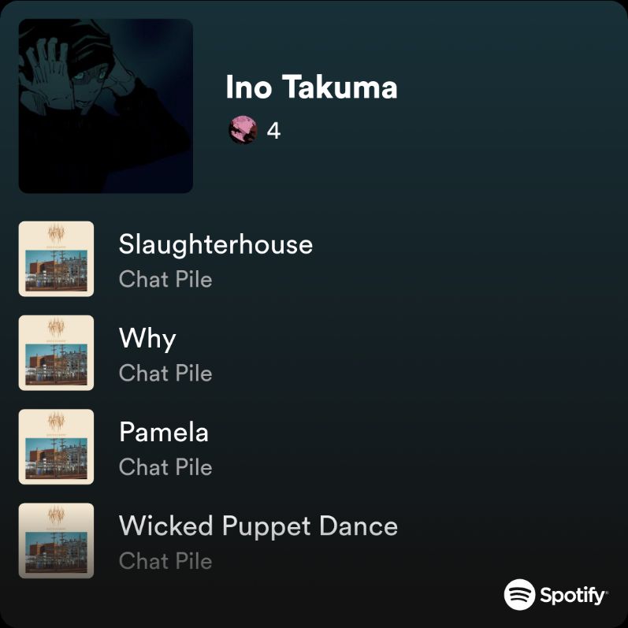Screen dimensions: 628x628
Task: Click the pink profile avatar icon
Action: [x=243, y=130]
